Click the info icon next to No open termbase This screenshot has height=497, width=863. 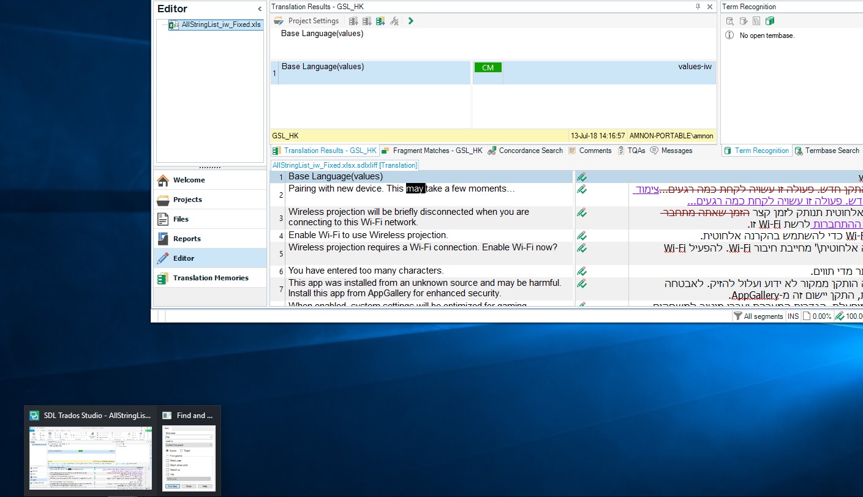pyautogui.click(x=729, y=35)
